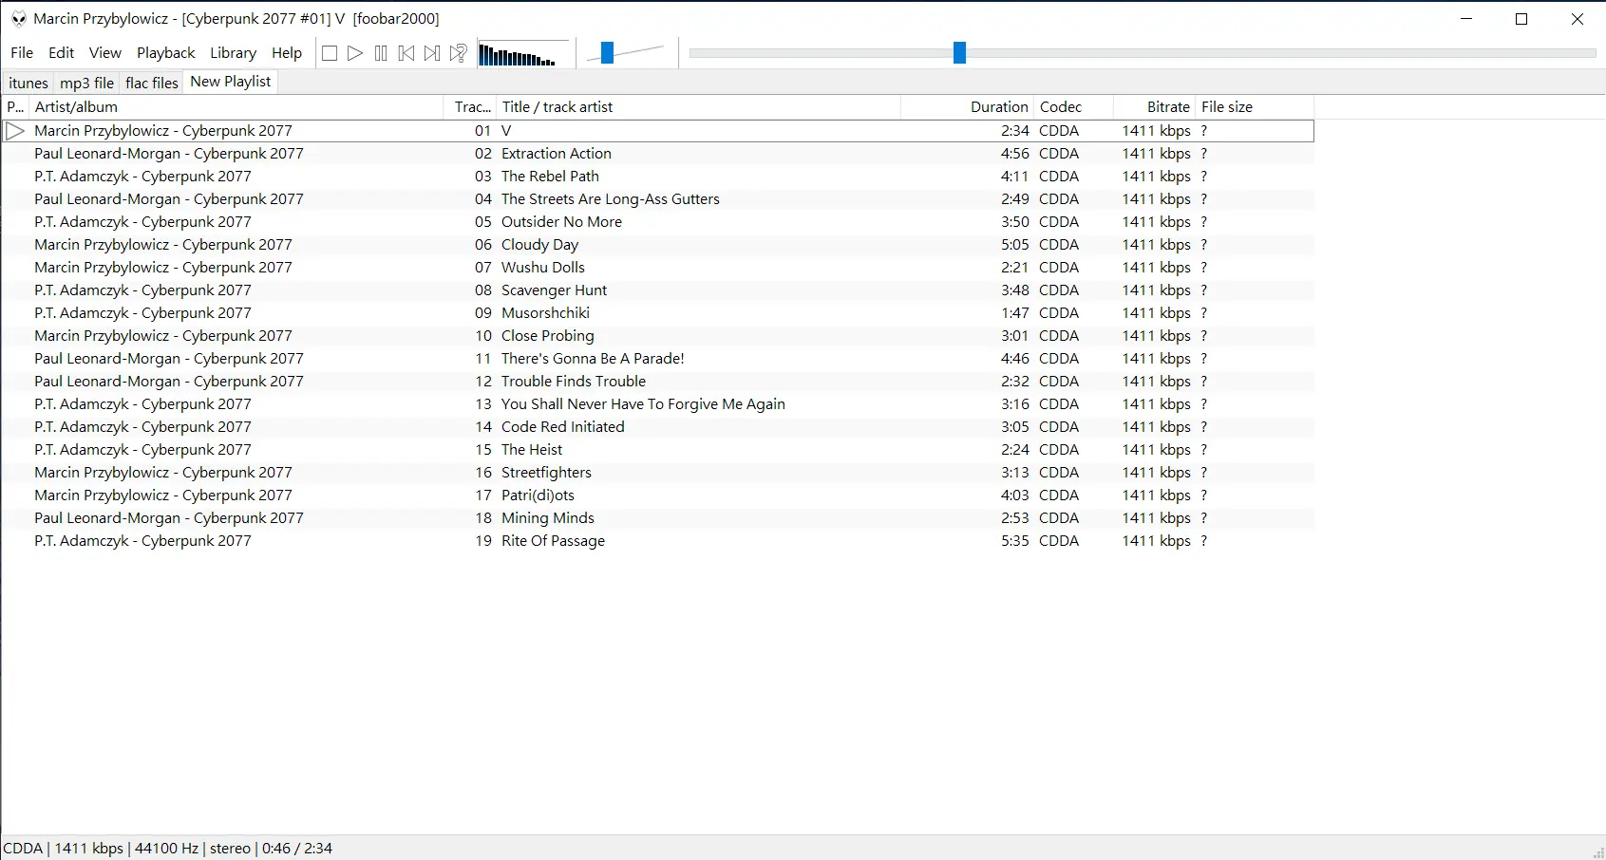This screenshot has width=1606, height=860.
Task: Pause playback using the Pause icon
Action: pyautogui.click(x=381, y=53)
